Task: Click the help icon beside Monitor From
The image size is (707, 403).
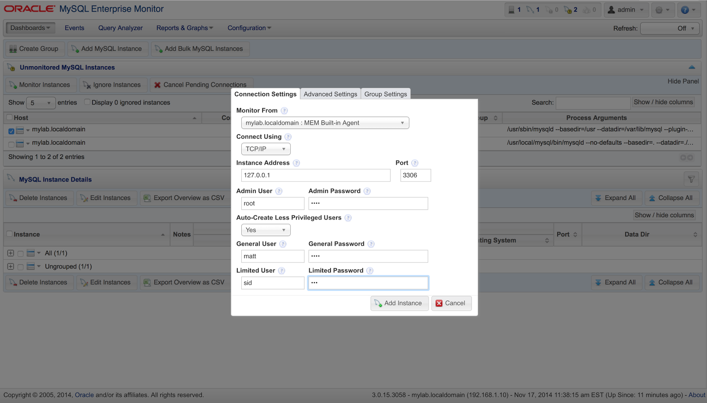Action: point(284,110)
